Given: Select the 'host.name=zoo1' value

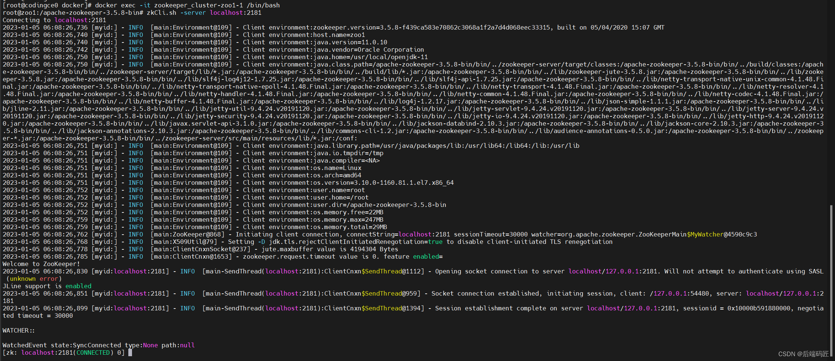Looking at the screenshot, I should coord(339,35).
